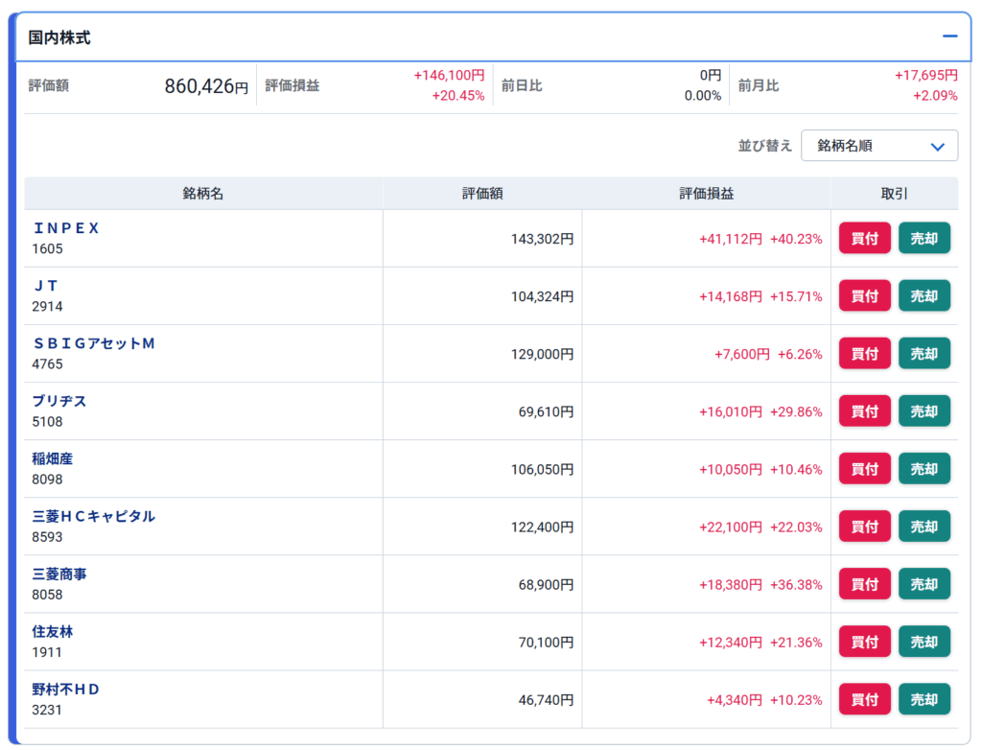
Task: Select value 70,100円
Action: pyautogui.click(x=546, y=643)
